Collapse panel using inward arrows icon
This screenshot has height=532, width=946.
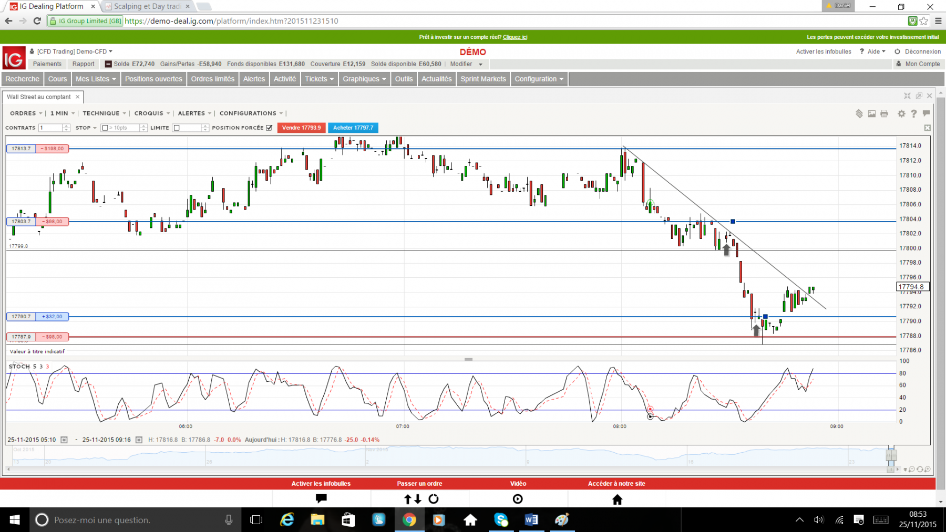coord(907,96)
